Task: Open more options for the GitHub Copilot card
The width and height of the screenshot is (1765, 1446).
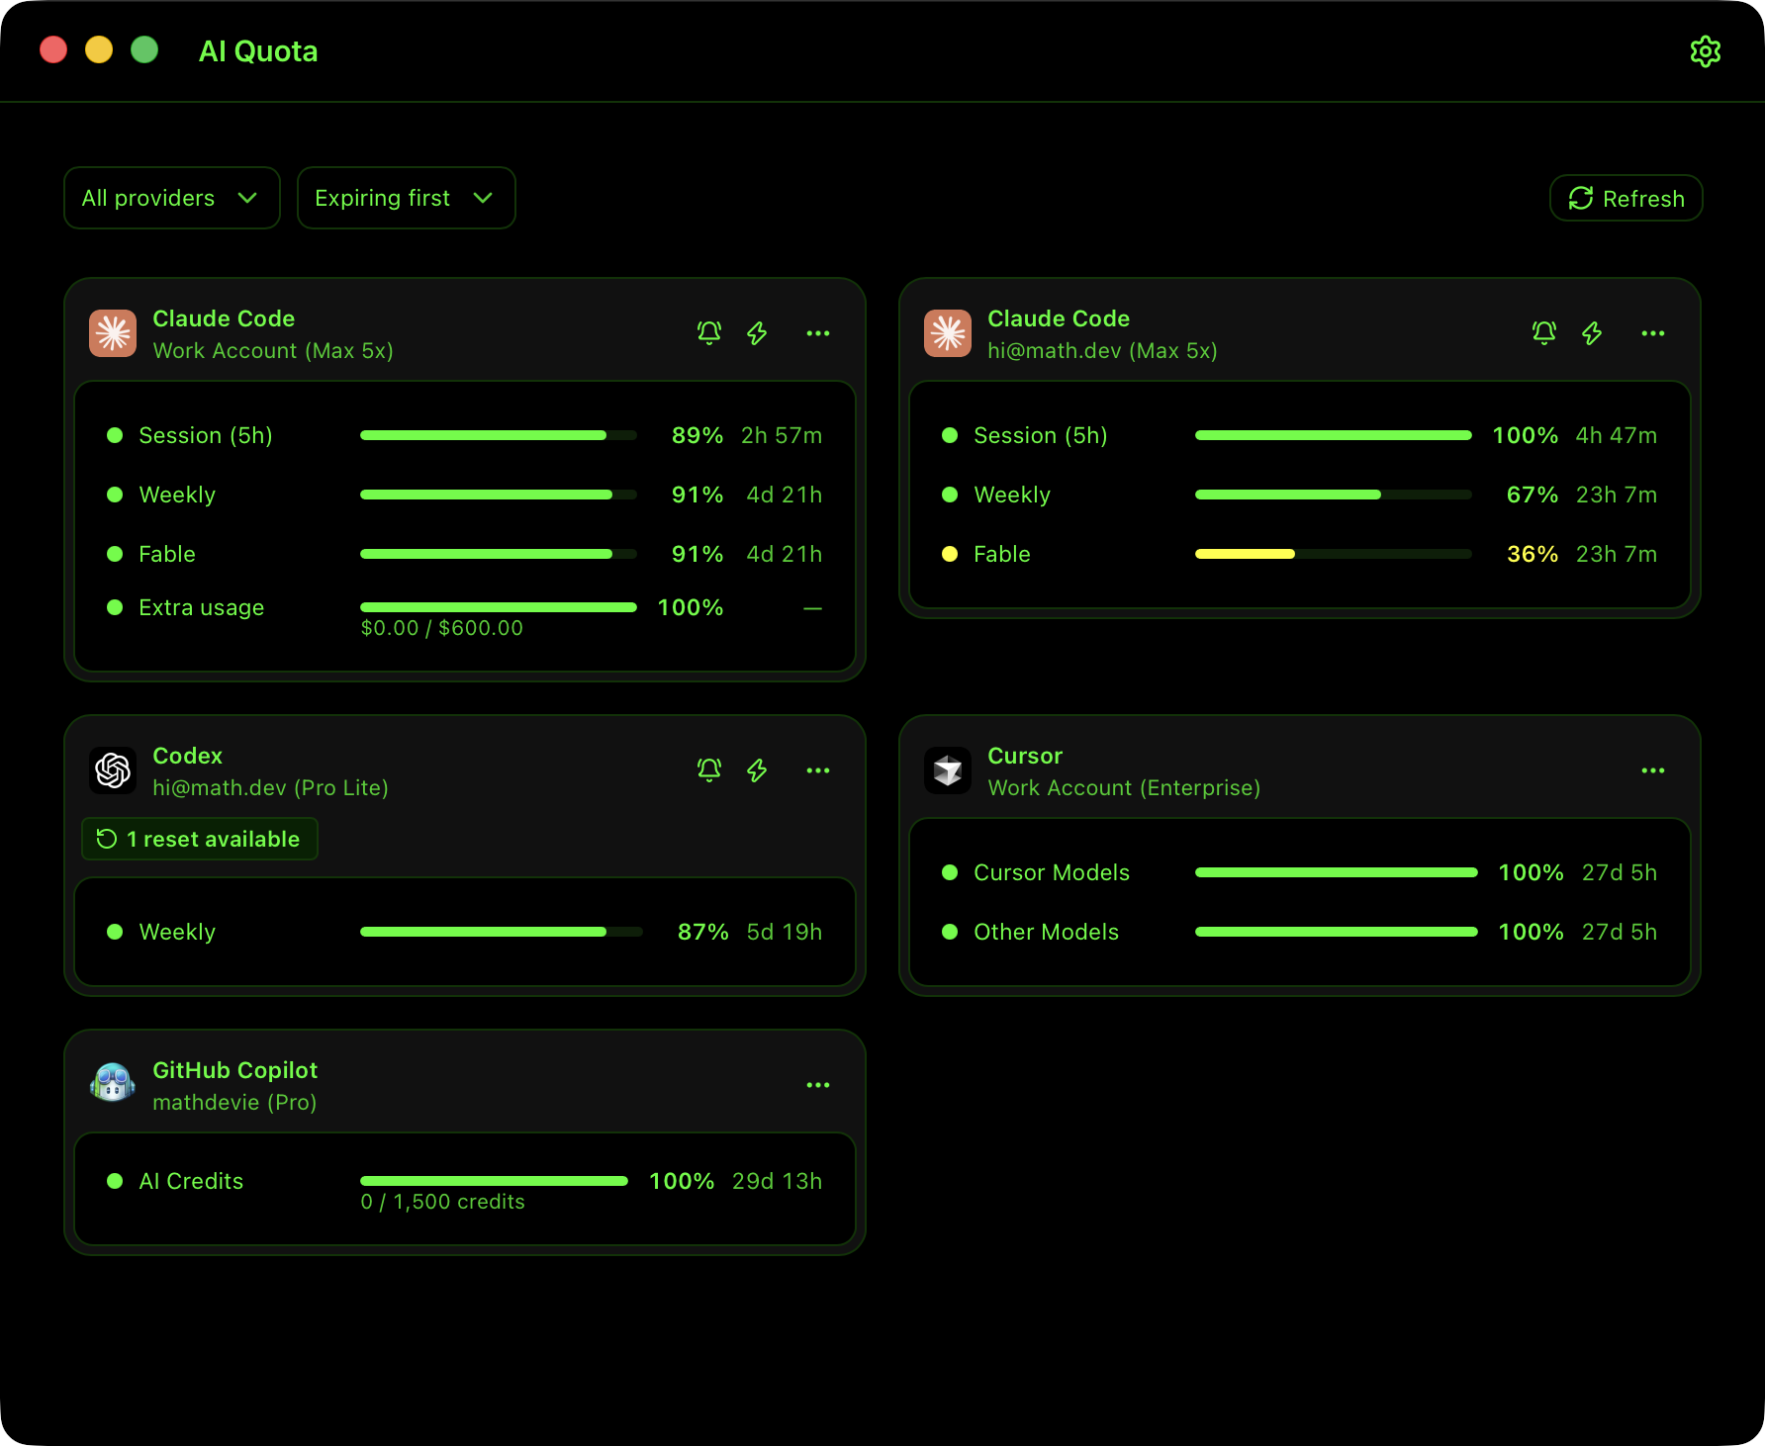Action: click(818, 1085)
